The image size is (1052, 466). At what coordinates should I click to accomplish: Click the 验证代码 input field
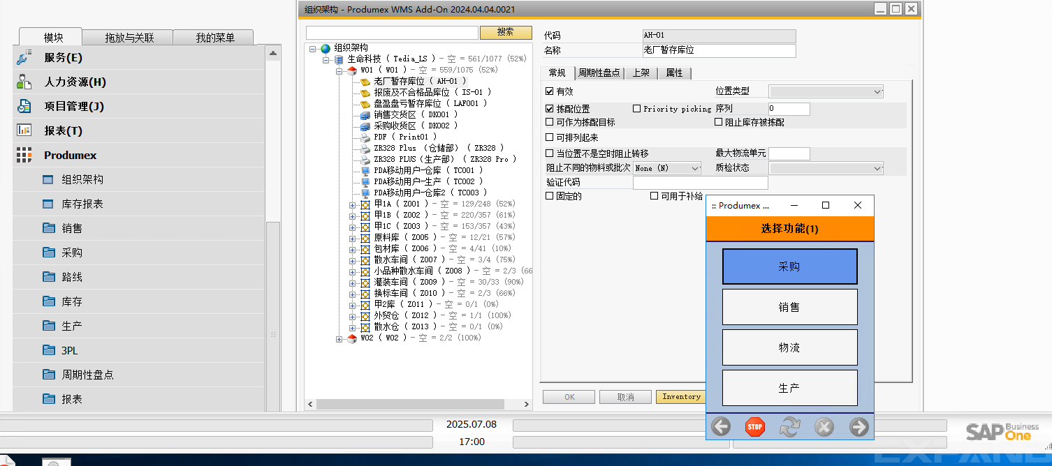(x=700, y=183)
